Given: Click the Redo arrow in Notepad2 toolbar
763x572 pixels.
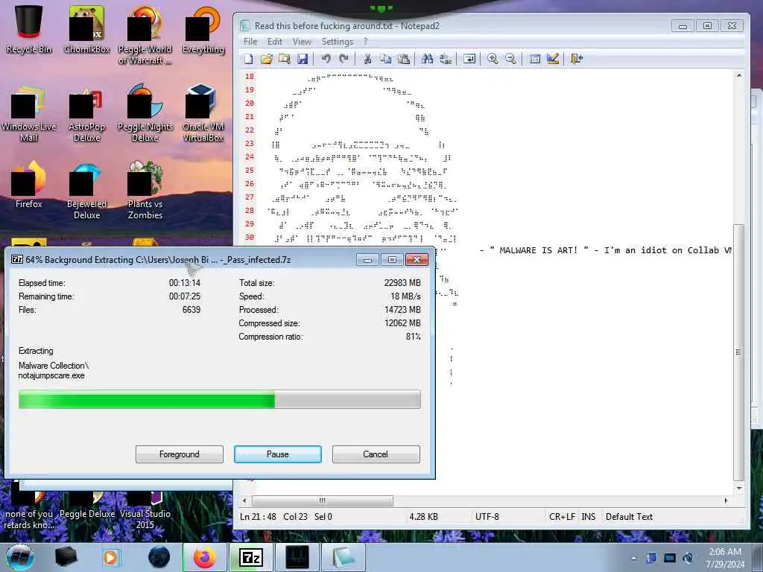Looking at the screenshot, I should pyautogui.click(x=344, y=59).
